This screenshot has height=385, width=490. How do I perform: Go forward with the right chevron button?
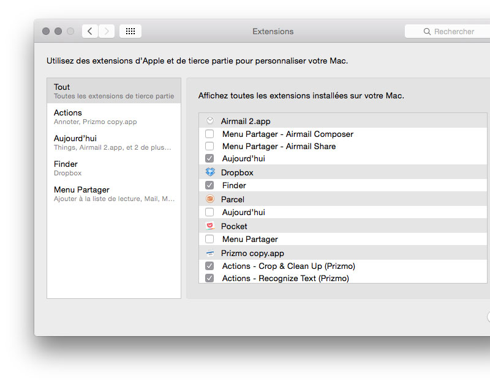107,31
